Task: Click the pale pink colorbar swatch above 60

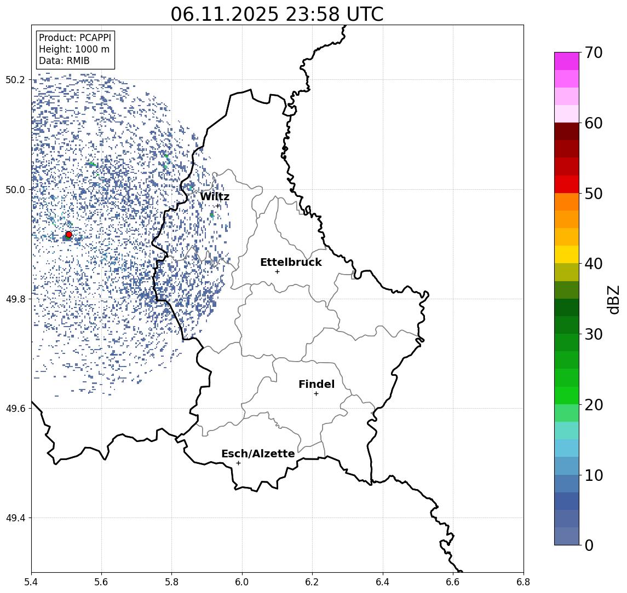Action: pos(567,114)
